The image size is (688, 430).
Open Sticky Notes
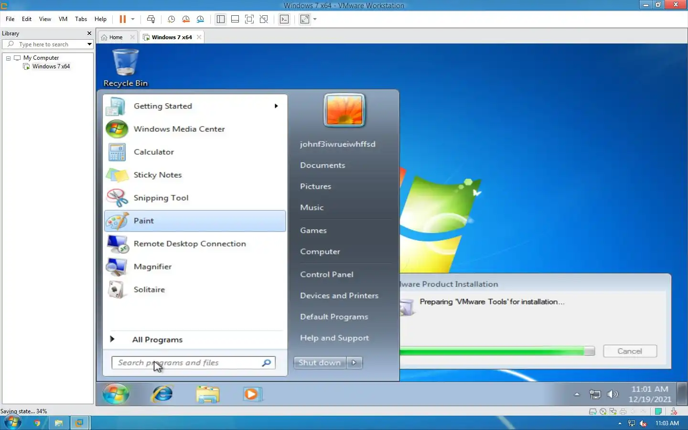(195, 175)
